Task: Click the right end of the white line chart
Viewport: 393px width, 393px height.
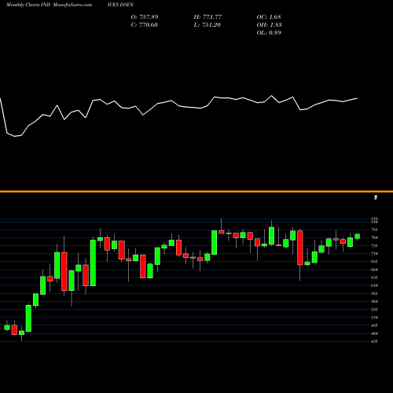Action: click(x=358, y=98)
